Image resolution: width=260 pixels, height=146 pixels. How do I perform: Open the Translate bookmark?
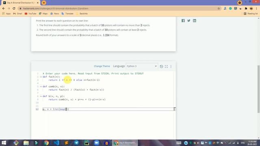tap(67, 13)
